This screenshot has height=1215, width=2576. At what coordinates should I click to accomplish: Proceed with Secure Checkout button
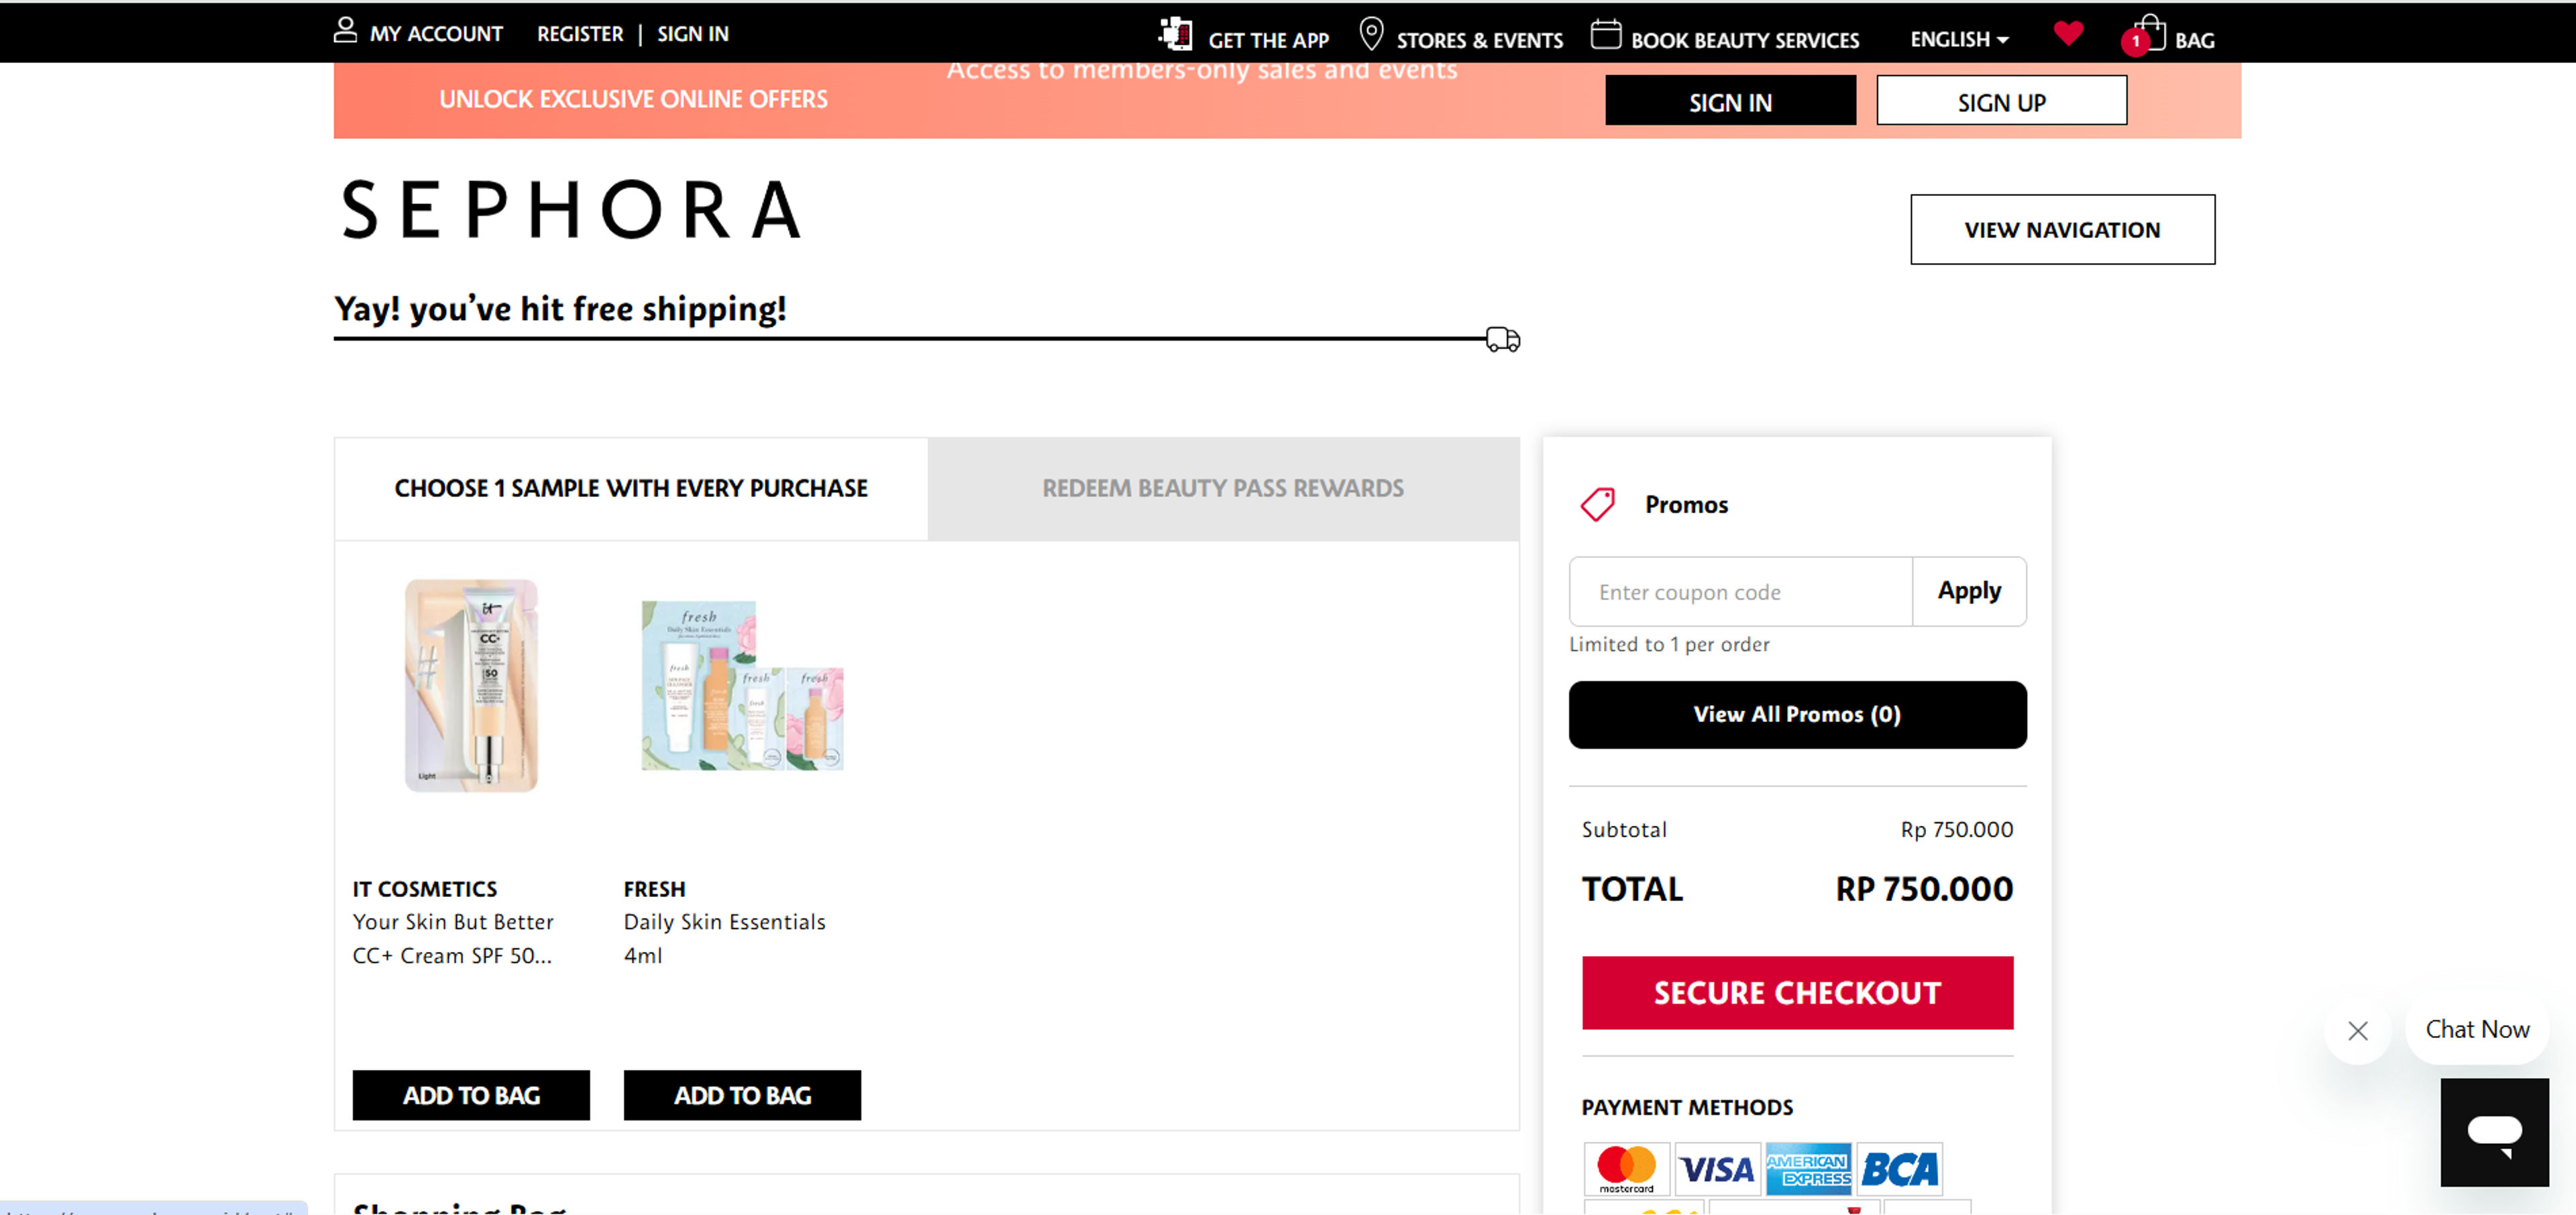[1797, 993]
